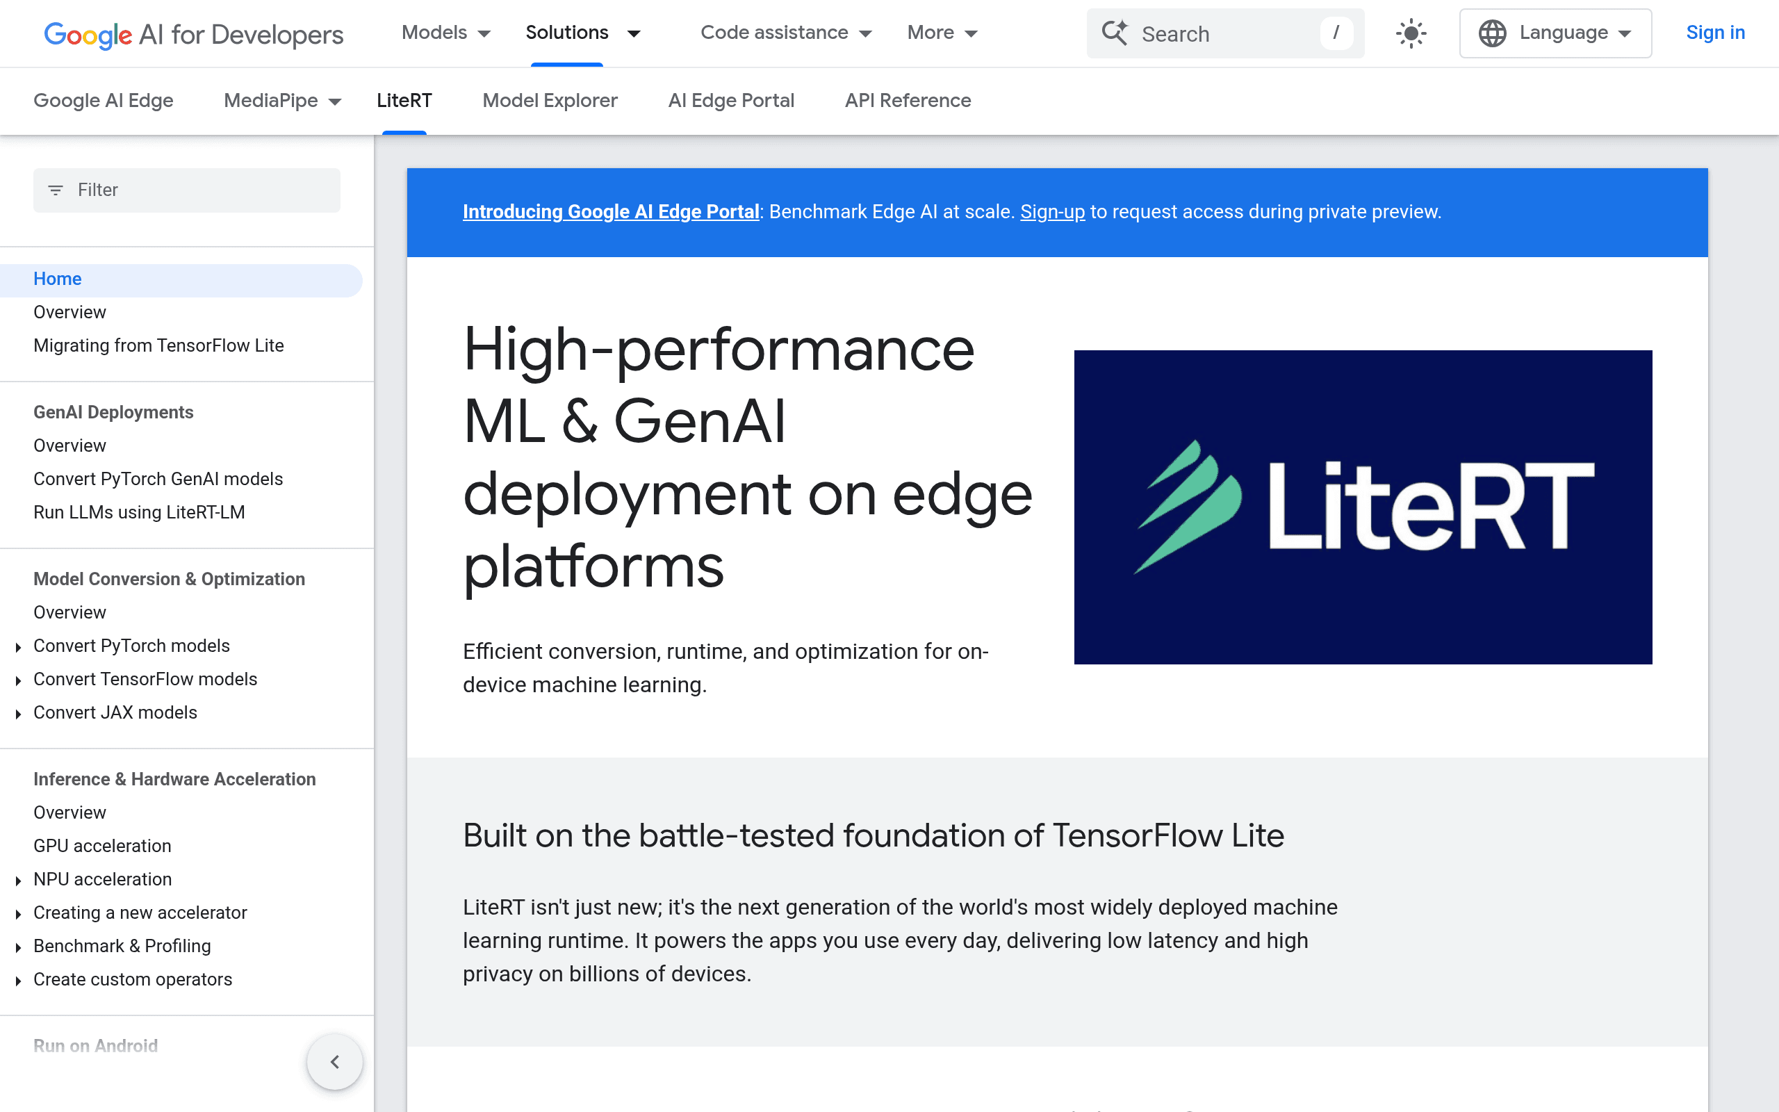Toggle the light/dark theme sun icon

pos(1411,34)
